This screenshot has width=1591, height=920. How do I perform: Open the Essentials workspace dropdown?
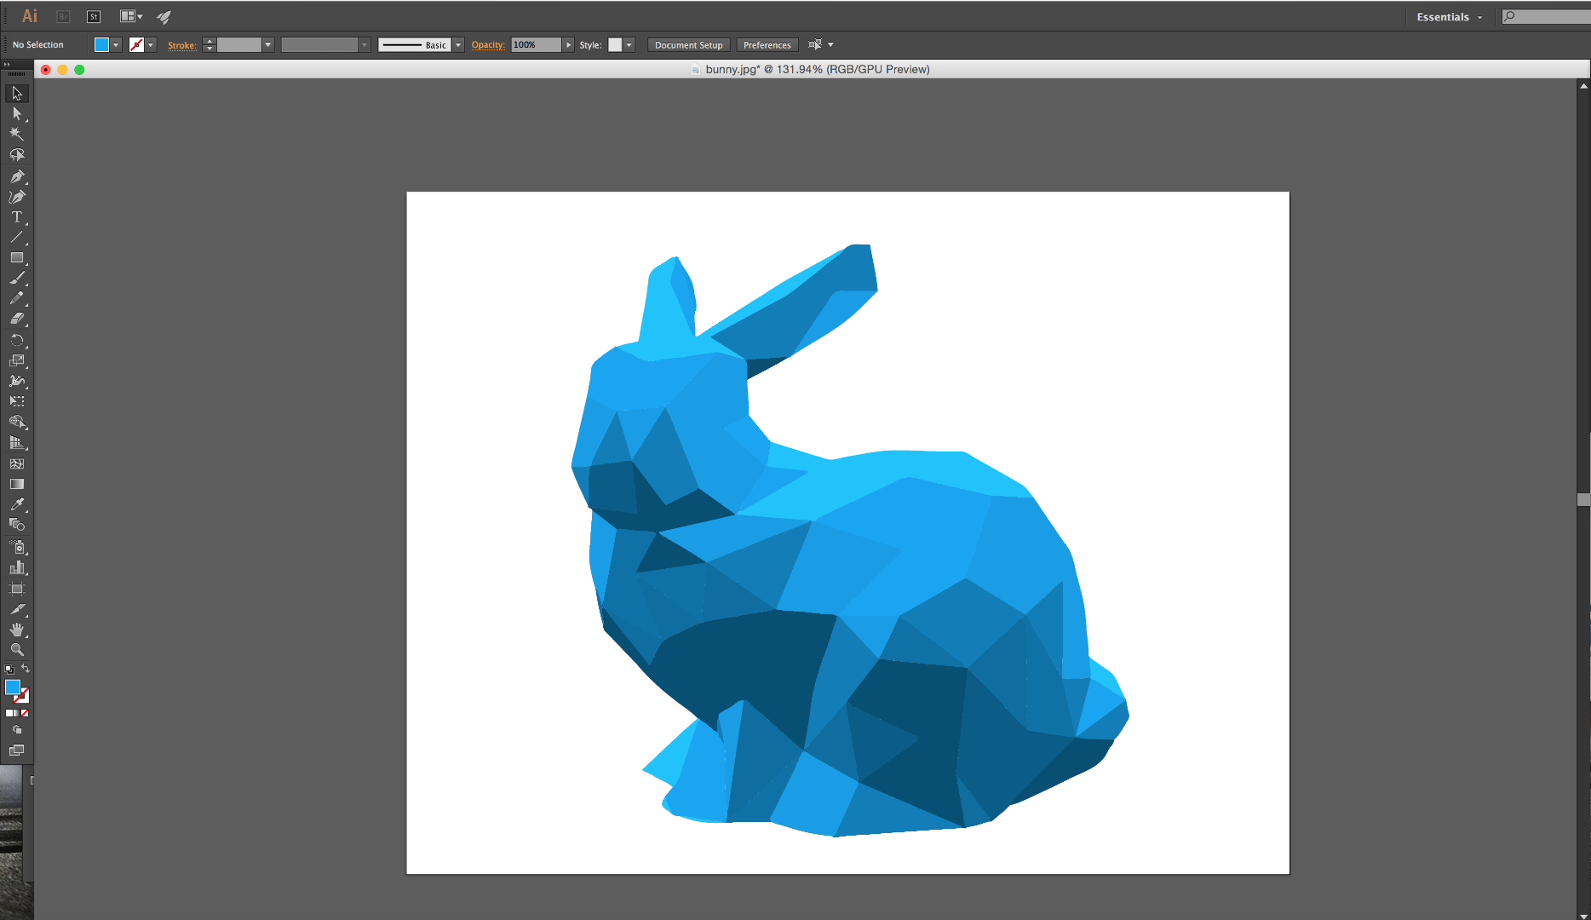click(1448, 16)
